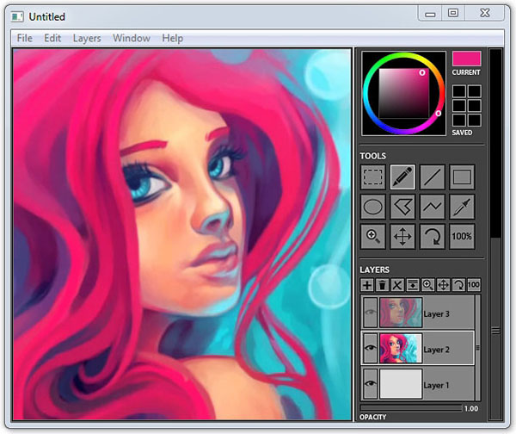The image size is (516, 434).
Task: Reset zoom with 100% button in Tools
Action: pos(462,236)
